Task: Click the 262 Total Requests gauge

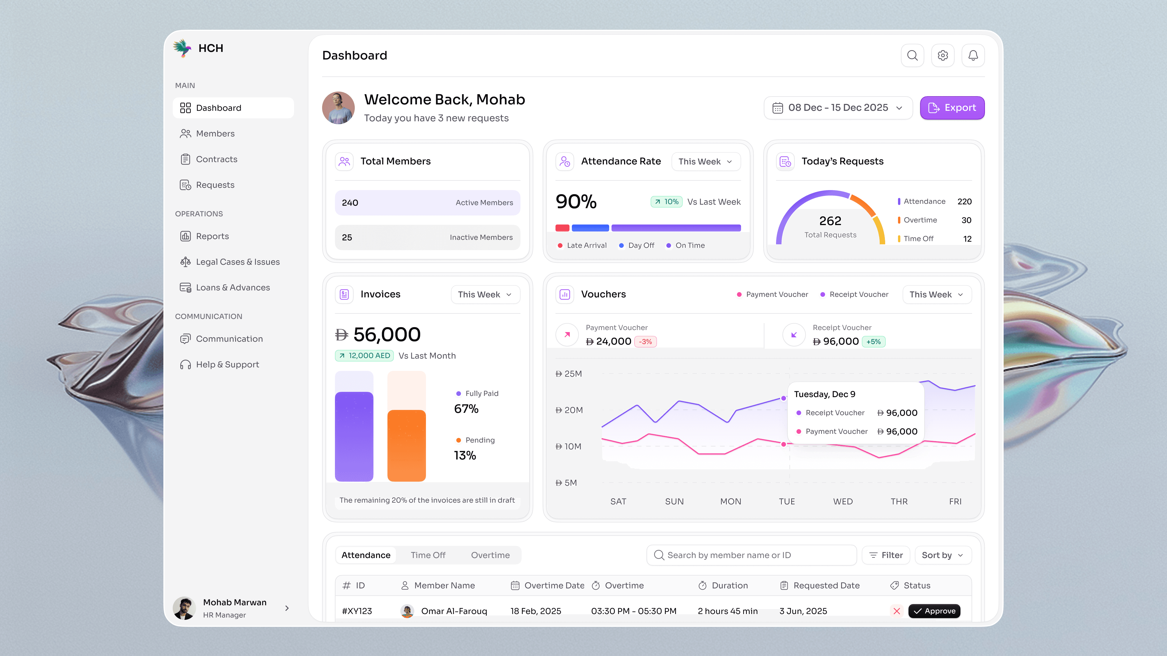Action: [x=830, y=218]
